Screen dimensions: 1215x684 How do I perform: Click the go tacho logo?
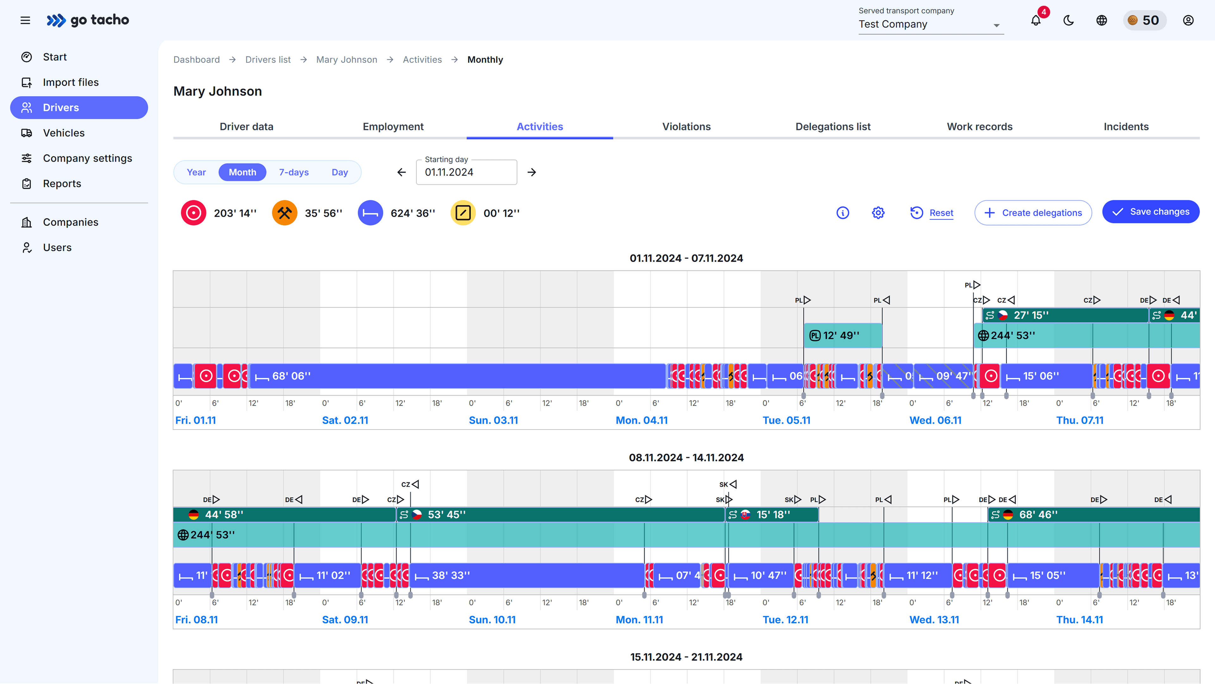pos(88,20)
